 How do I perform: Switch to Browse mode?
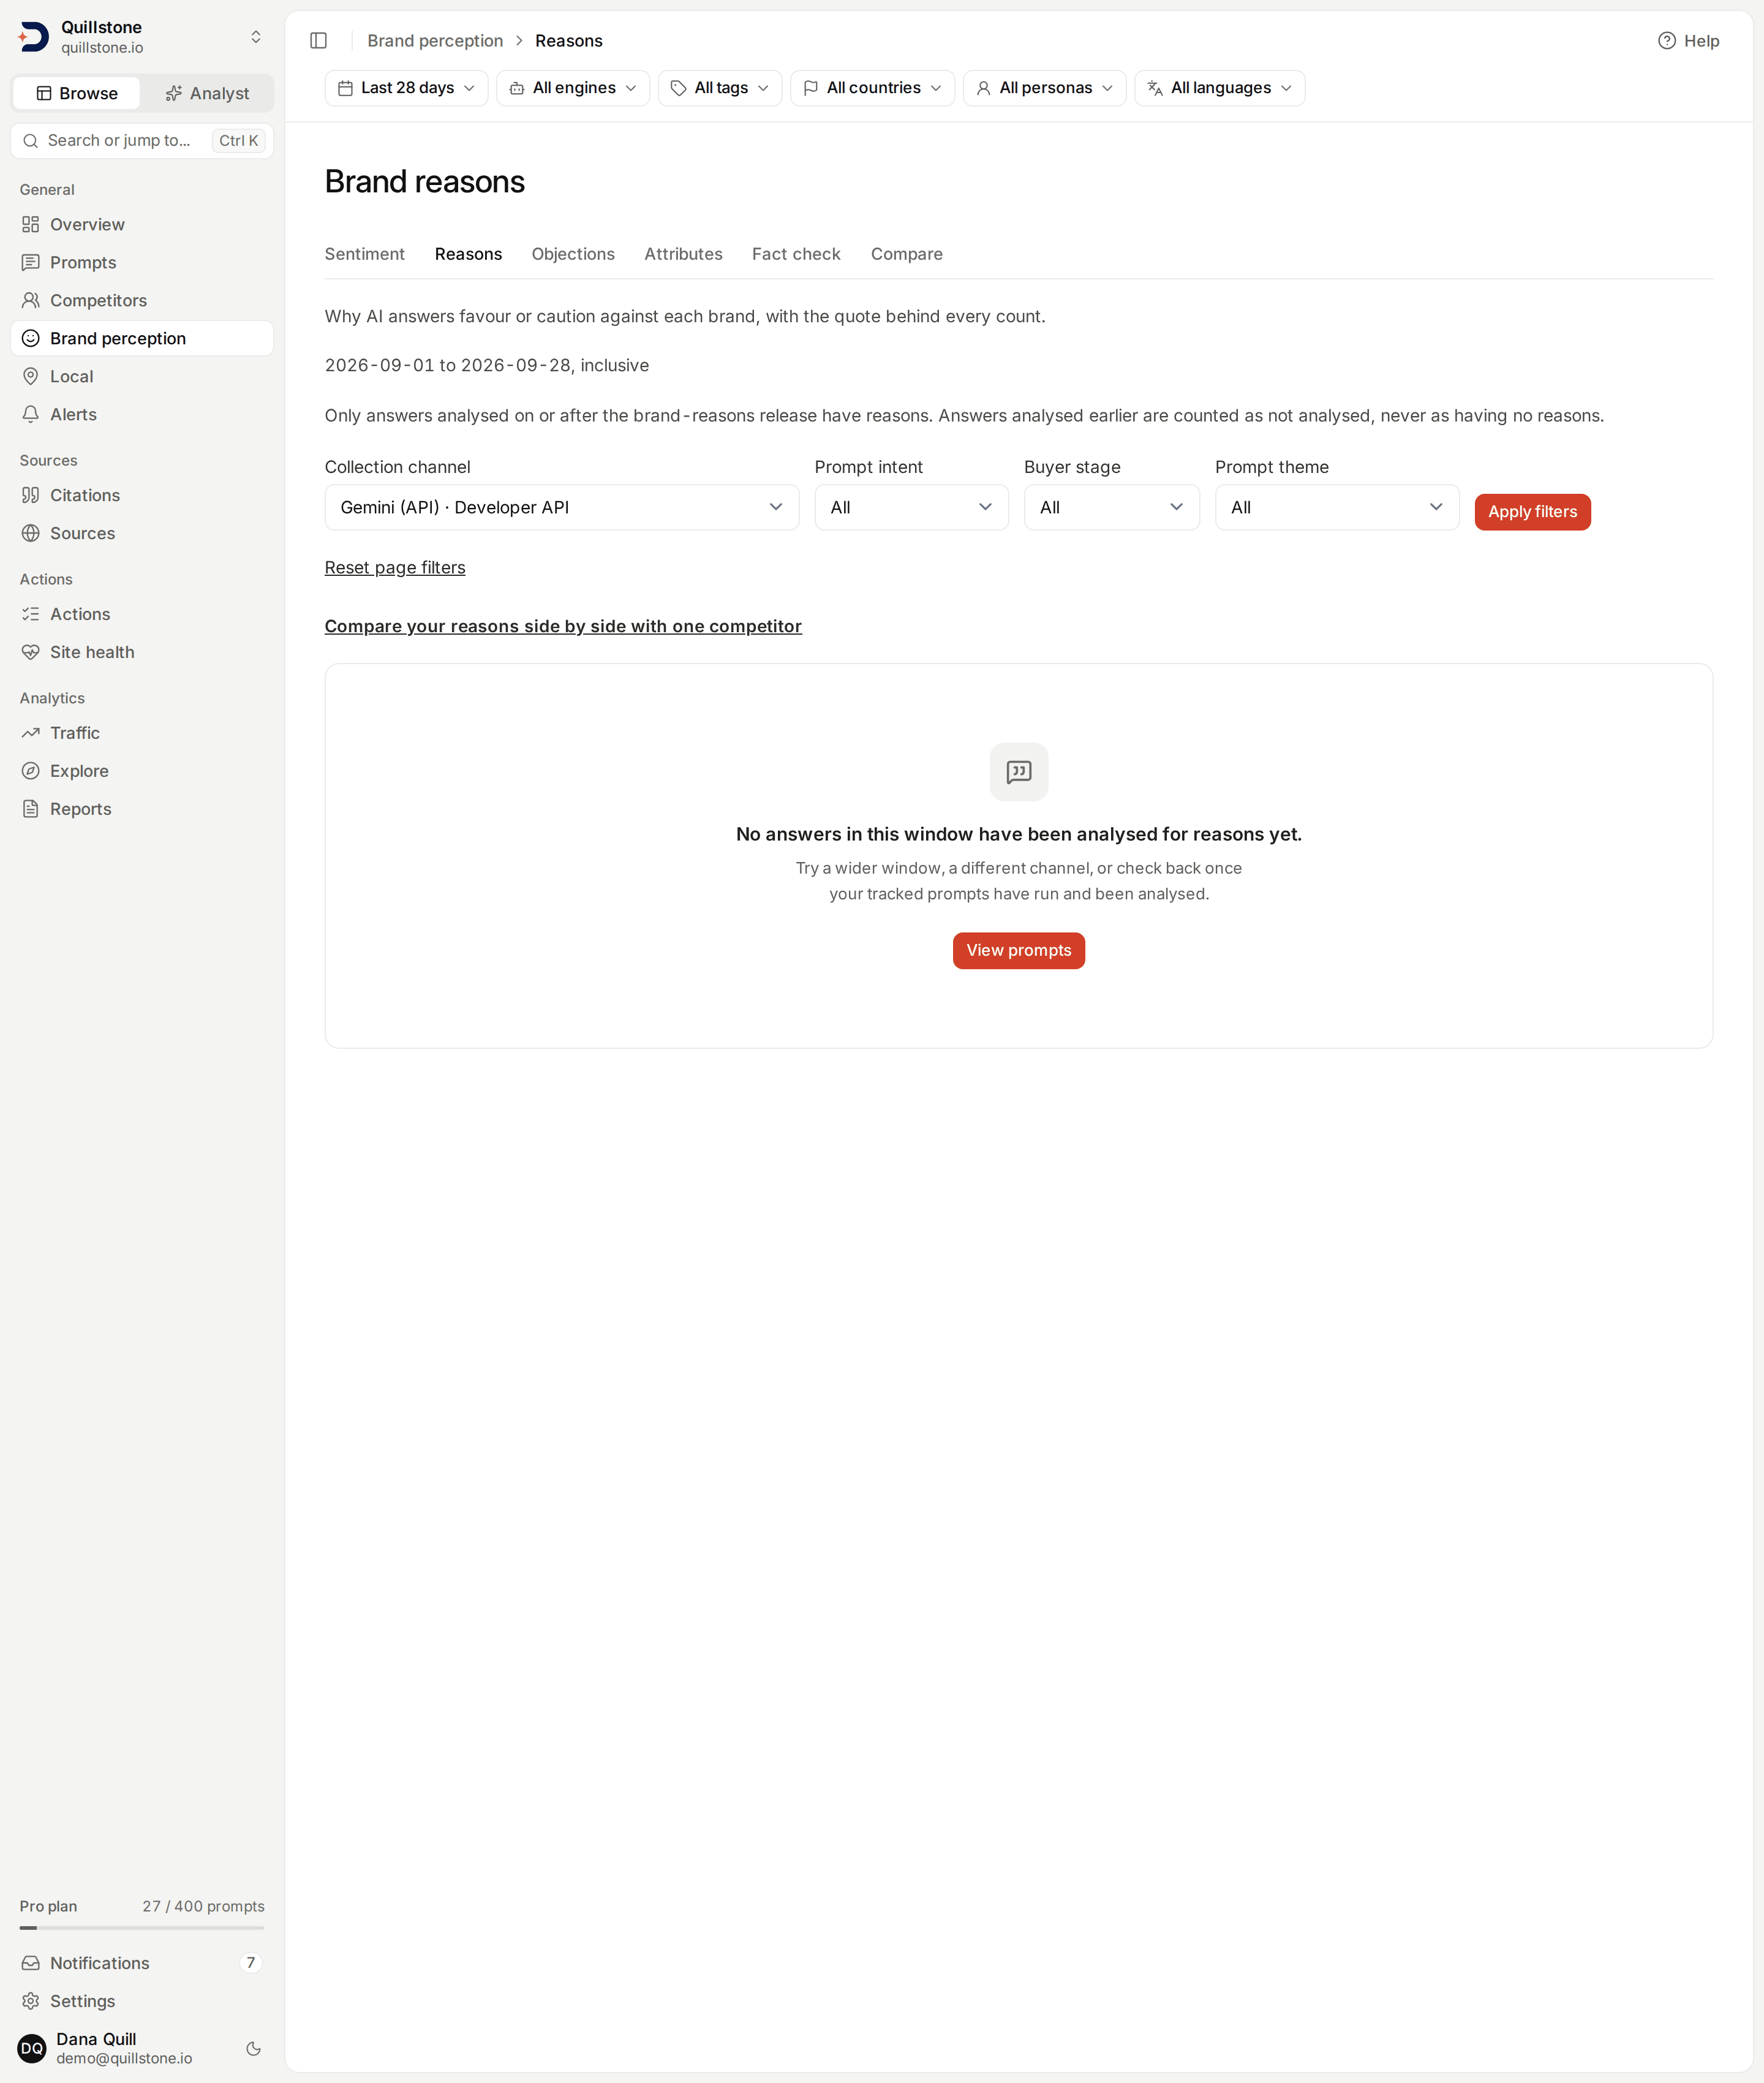coord(76,93)
